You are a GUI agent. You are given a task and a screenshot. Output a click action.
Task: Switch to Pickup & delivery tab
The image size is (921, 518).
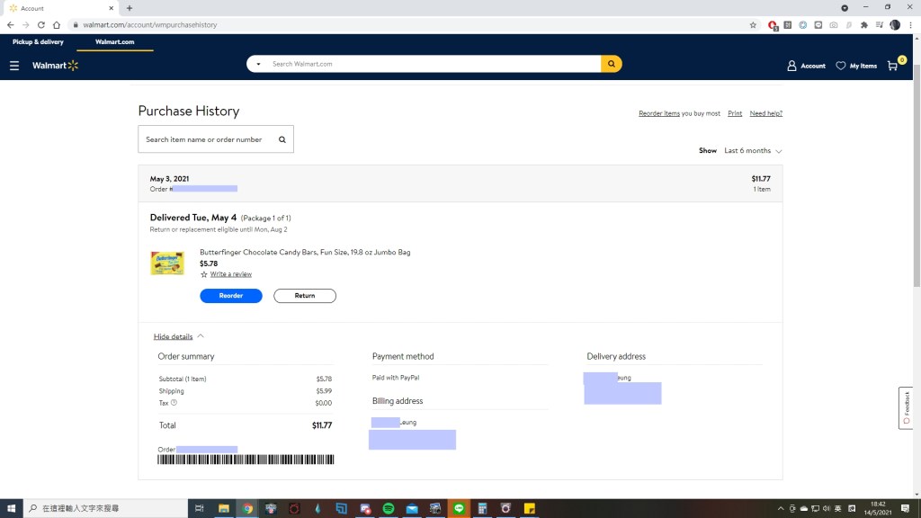pos(38,42)
